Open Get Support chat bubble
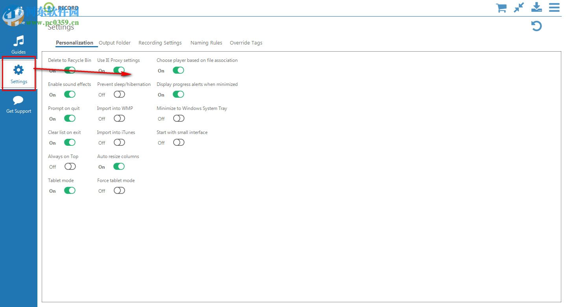566x307 pixels. (x=18, y=104)
